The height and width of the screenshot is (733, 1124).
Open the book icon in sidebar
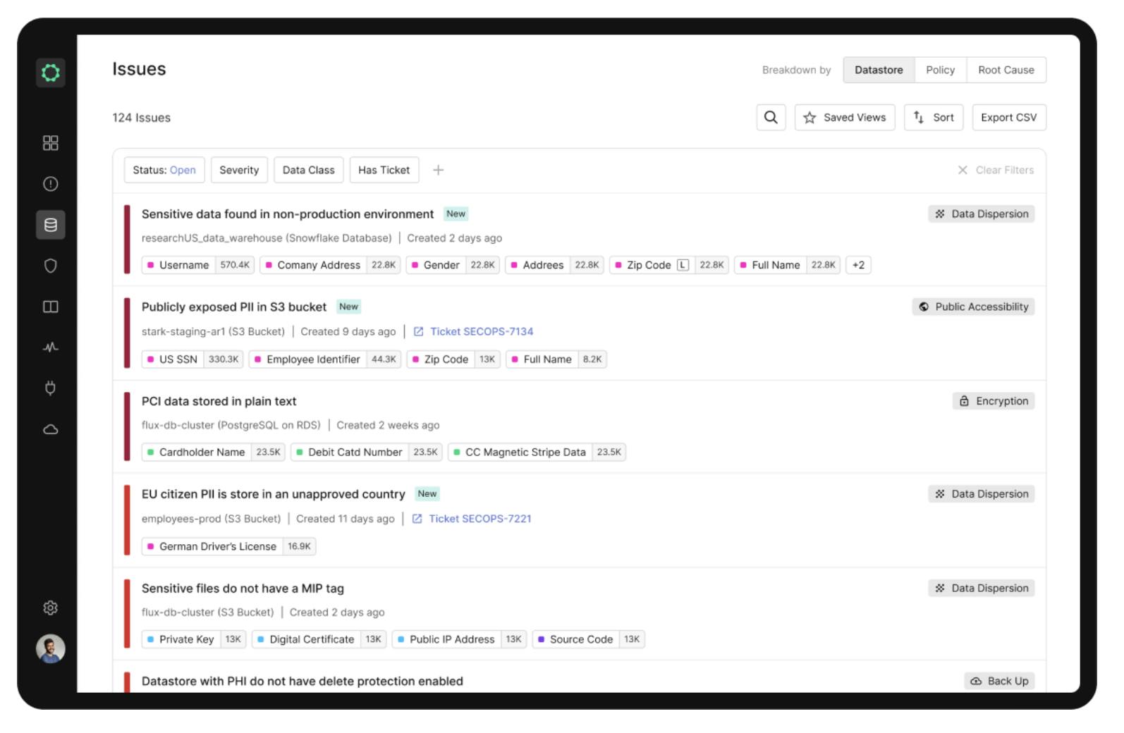point(51,307)
